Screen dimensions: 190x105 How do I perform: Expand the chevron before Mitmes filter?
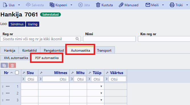[41, 79]
